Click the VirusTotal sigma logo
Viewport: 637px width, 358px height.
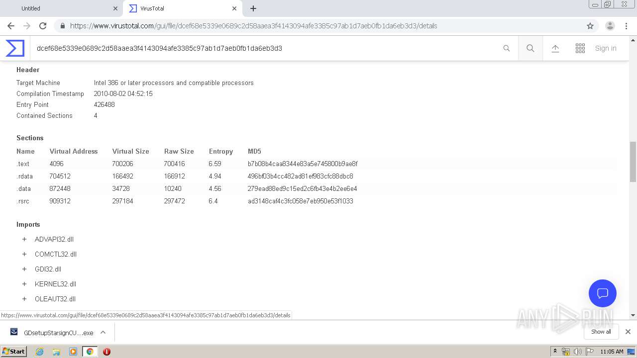click(x=15, y=48)
